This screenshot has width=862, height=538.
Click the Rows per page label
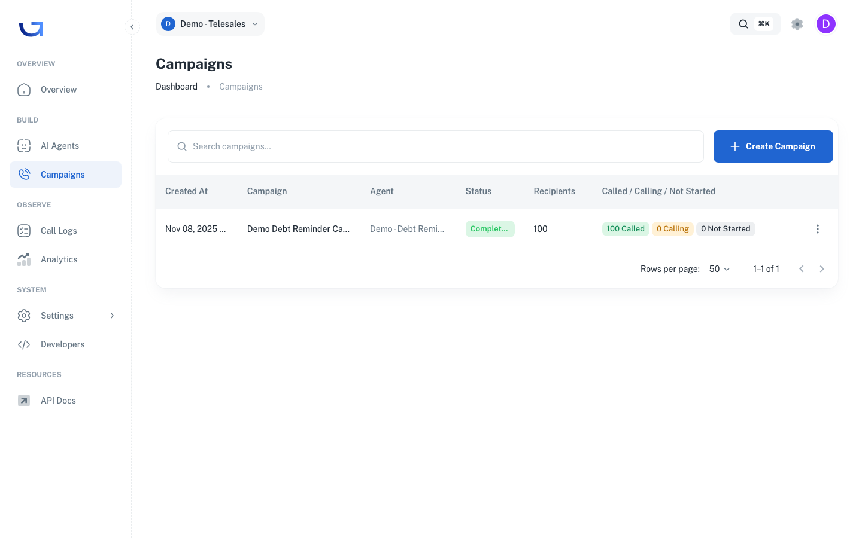[x=670, y=269]
